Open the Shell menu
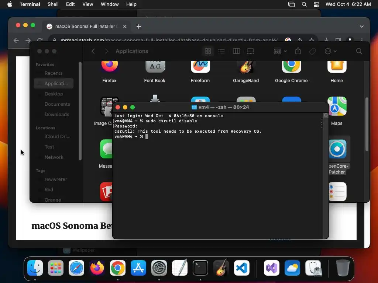Screen dimensions: 378x283 tap(53, 4)
